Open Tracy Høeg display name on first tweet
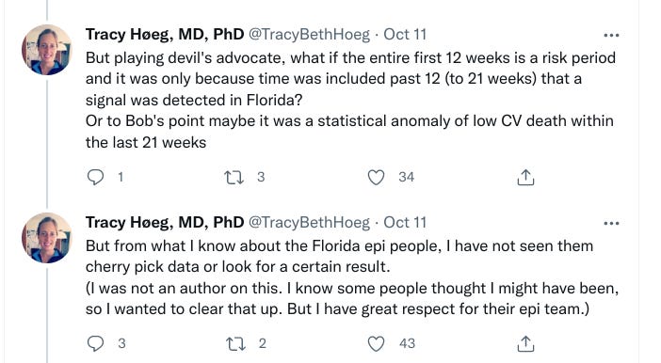This screenshot has width=661, height=363. 165,35
